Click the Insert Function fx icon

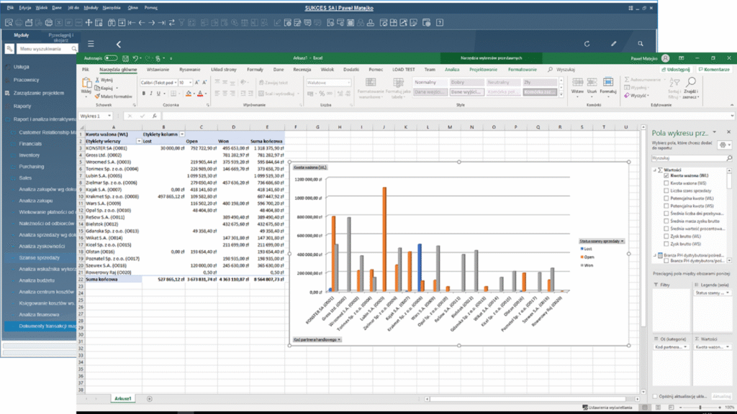[154, 116]
